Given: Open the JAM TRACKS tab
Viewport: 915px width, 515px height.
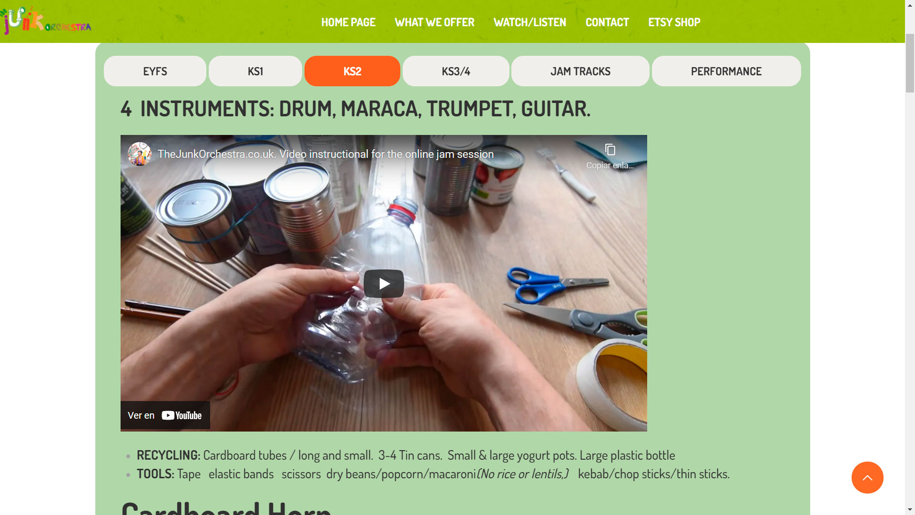Looking at the screenshot, I should click(580, 71).
